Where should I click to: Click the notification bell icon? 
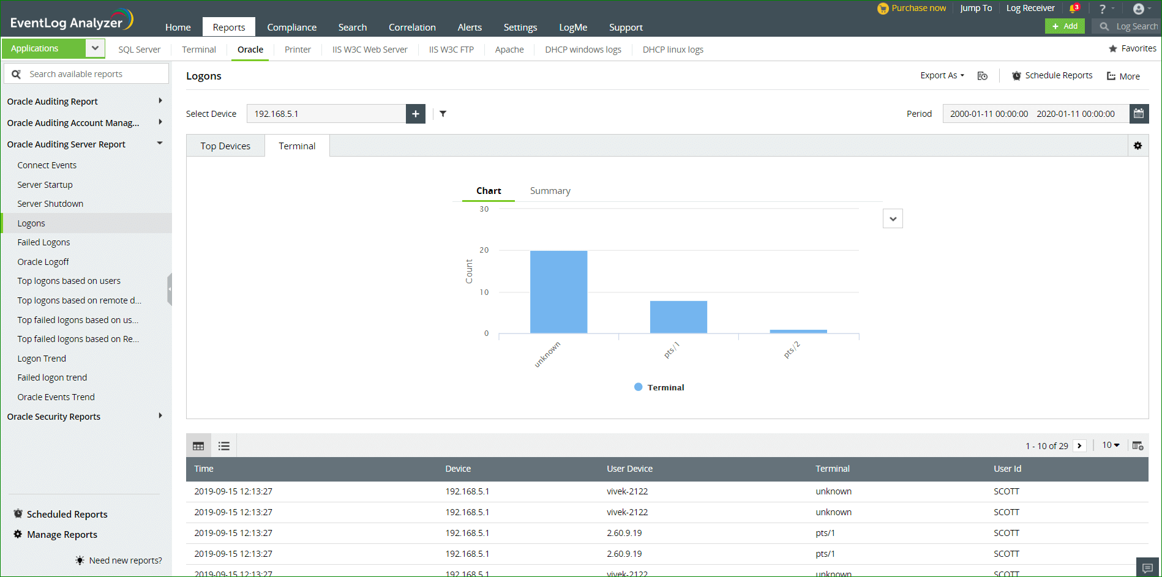[x=1074, y=9]
